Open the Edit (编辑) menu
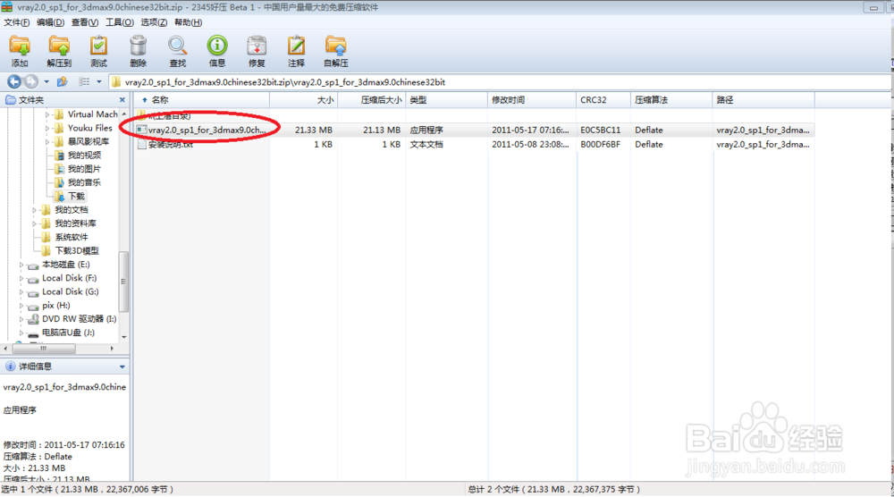 (x=50, y=22)
